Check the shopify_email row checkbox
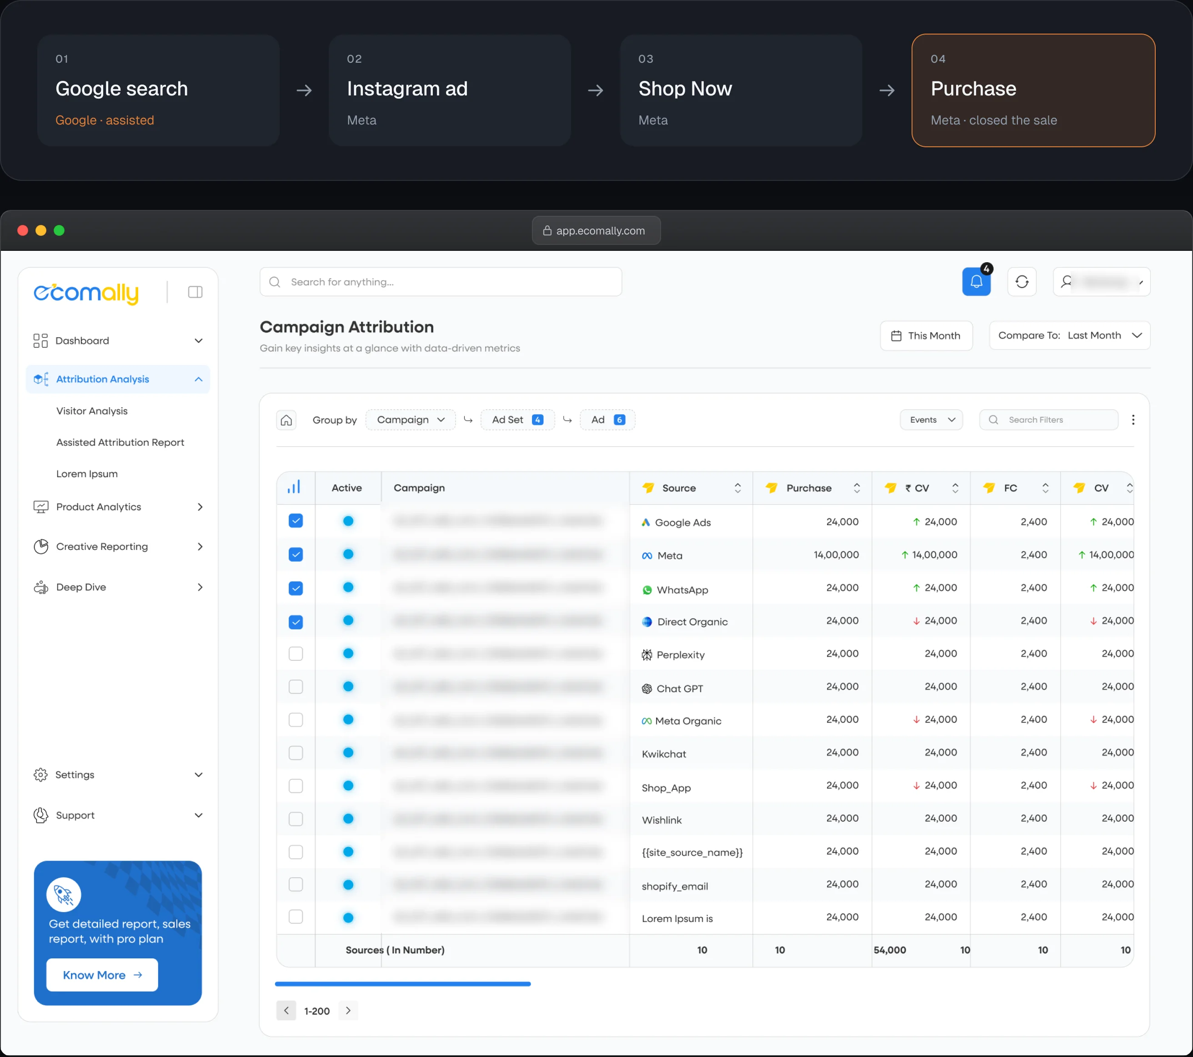The width and height of the screenshot is (1193, 1057). click(296, 884)
